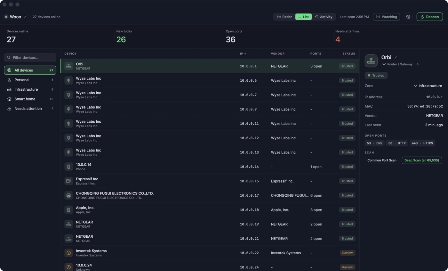Open the Router / Gateway type dropdown
448x271 pixels.
[x=397, y=64]
